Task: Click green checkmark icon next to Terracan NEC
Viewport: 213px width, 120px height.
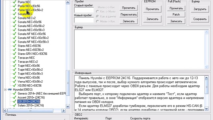Action: tap(14, 58)
